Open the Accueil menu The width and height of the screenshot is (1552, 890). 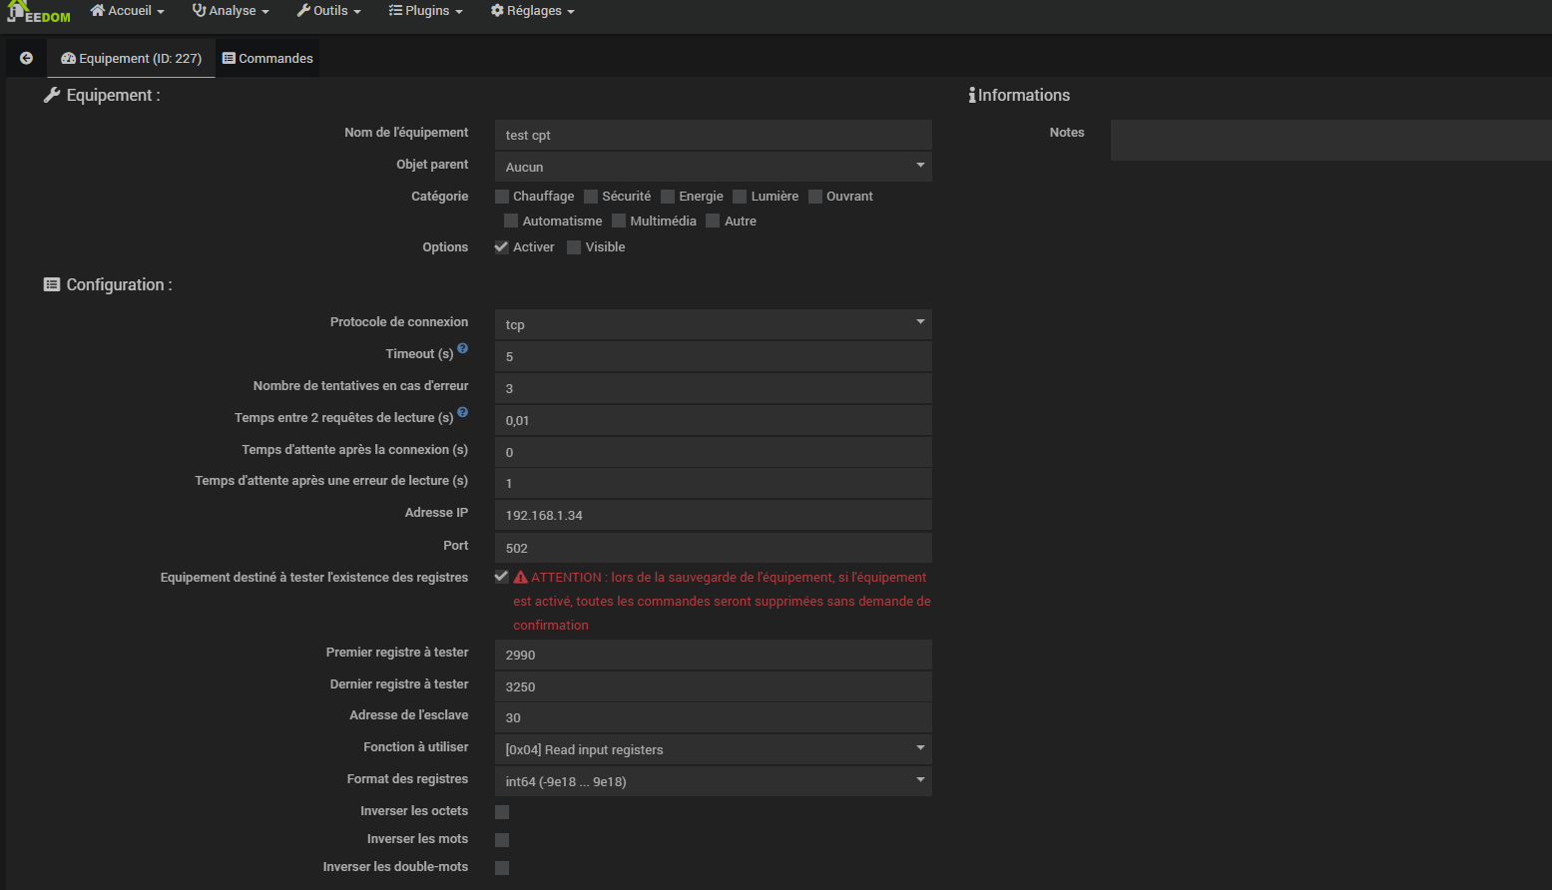coord(127,11)
